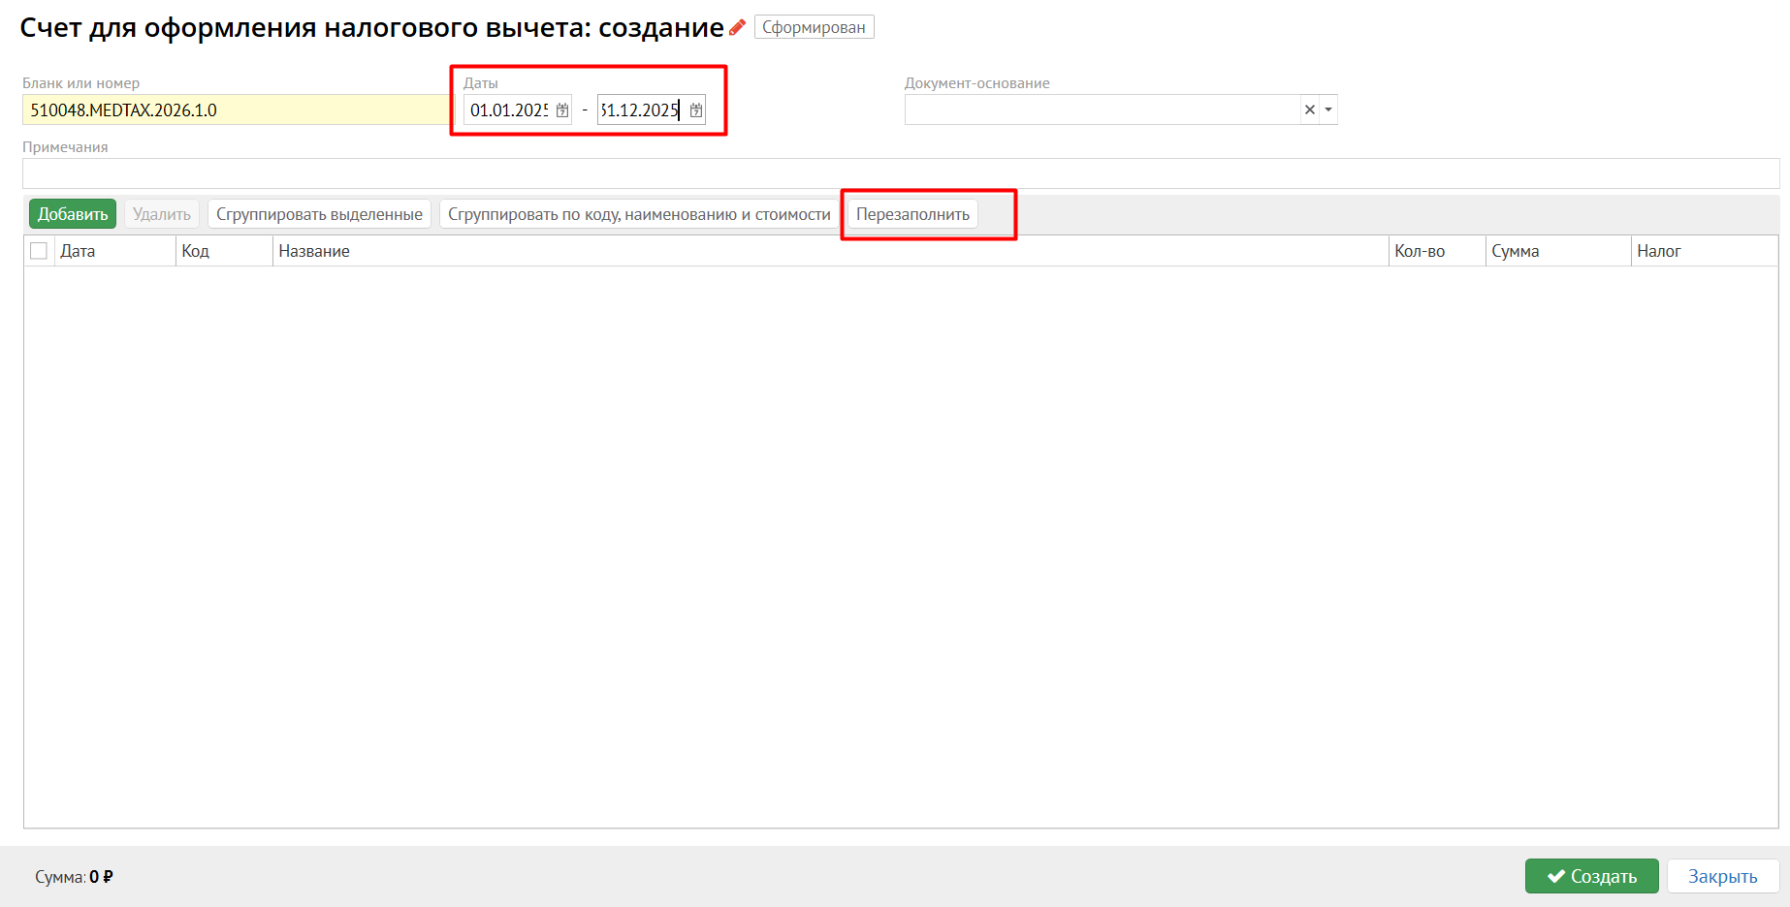
Task: Click the Код column header
Action: [x=224, y=251]
